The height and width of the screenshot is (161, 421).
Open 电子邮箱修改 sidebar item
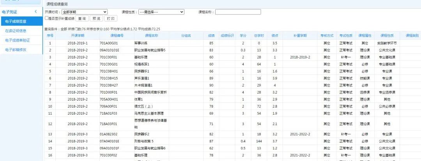16,50
